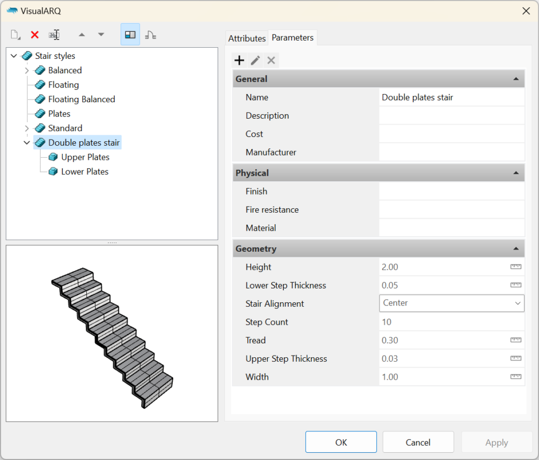
Task: Click the pencil edit parameter icon
Action: pyautogui.click(x=255, y=60)
